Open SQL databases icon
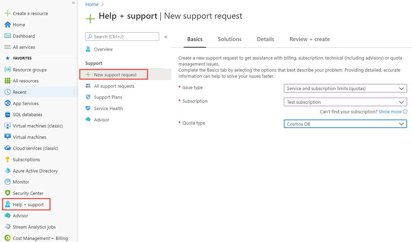The height and width of the screenshot is (242, 412). coord(7,115)
